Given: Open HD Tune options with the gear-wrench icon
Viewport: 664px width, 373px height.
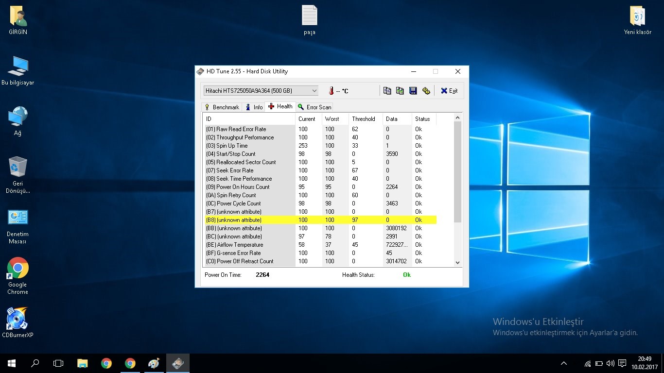Looking at the screenshot, I should pyautogui.click(x=426, y=91).
